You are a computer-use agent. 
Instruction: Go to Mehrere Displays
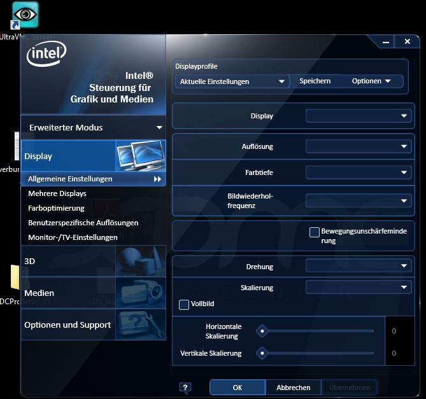coord(57,193)
